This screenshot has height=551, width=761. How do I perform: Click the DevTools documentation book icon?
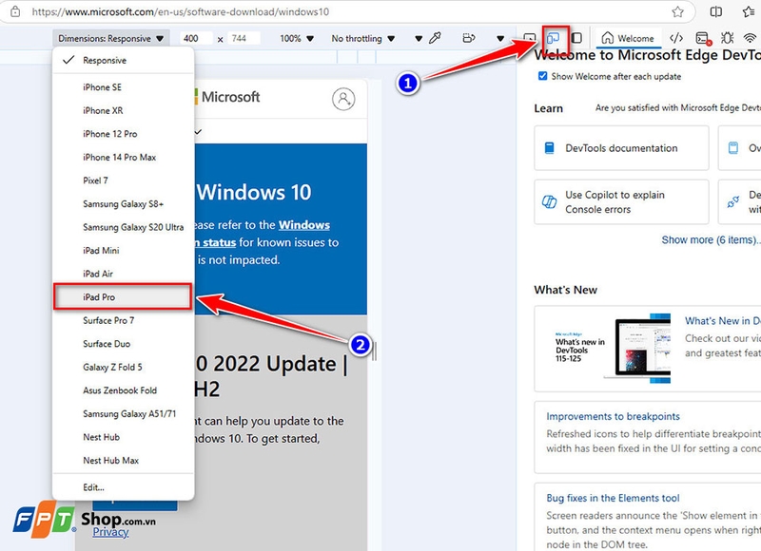[550, 148]
